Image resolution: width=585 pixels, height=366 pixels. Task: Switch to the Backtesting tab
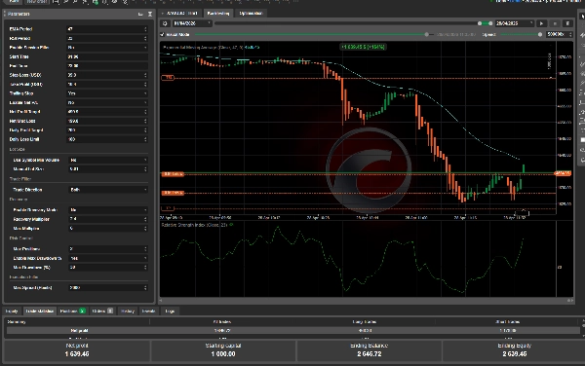(x=218, y=14)
